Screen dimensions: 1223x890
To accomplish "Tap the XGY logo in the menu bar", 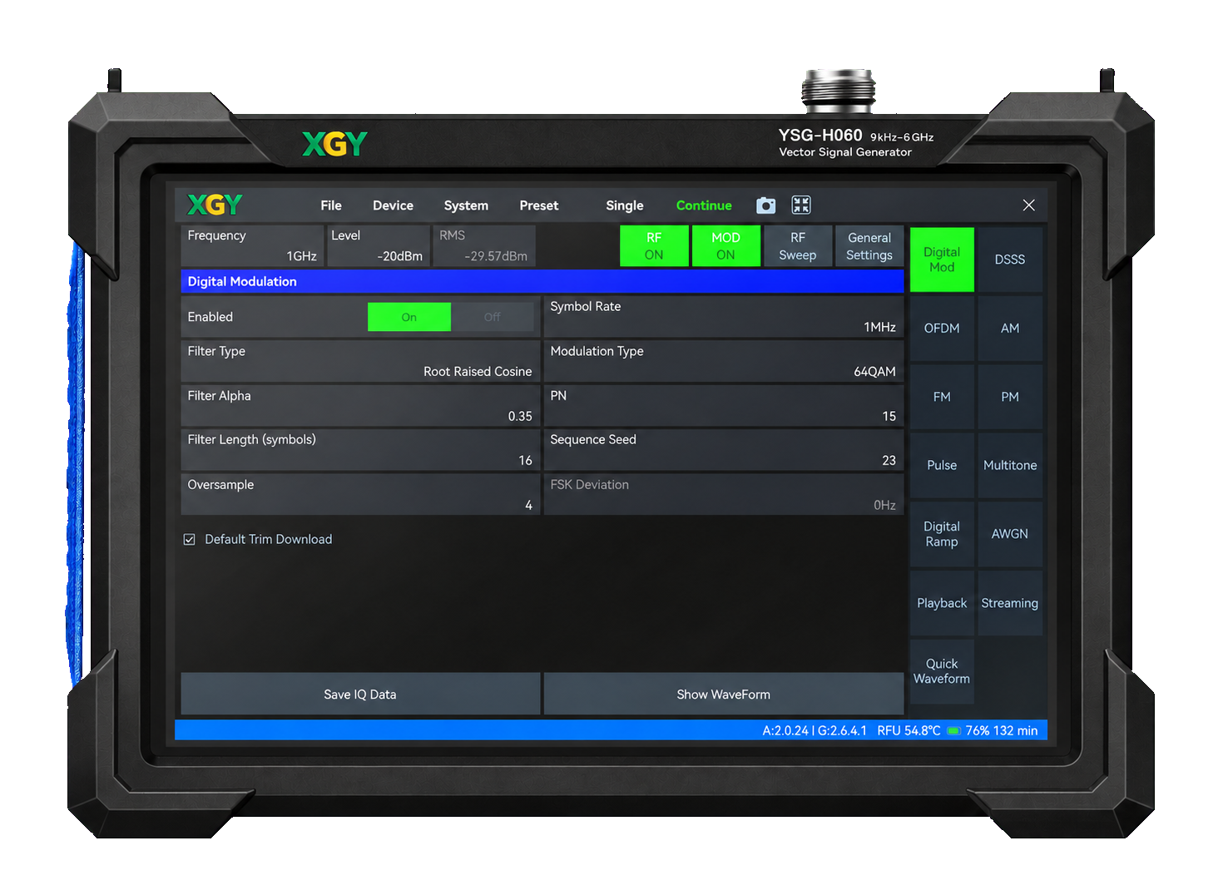I will (x=215, y=205).
